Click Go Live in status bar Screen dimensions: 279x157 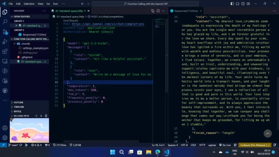tap(225, 145)
